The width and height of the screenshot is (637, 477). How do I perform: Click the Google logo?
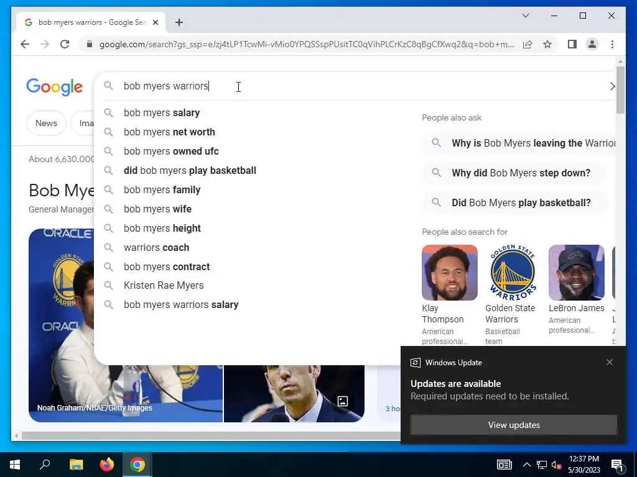coord(55,87)
